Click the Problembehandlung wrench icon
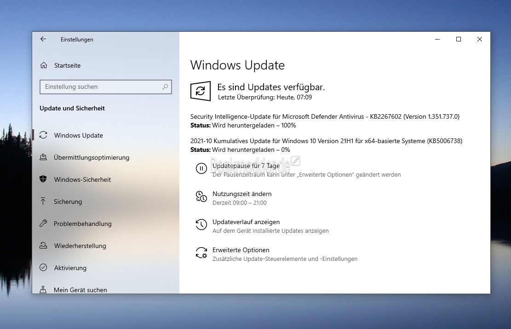The height and width of the screenshot is (329, 511). pos(43,223)
